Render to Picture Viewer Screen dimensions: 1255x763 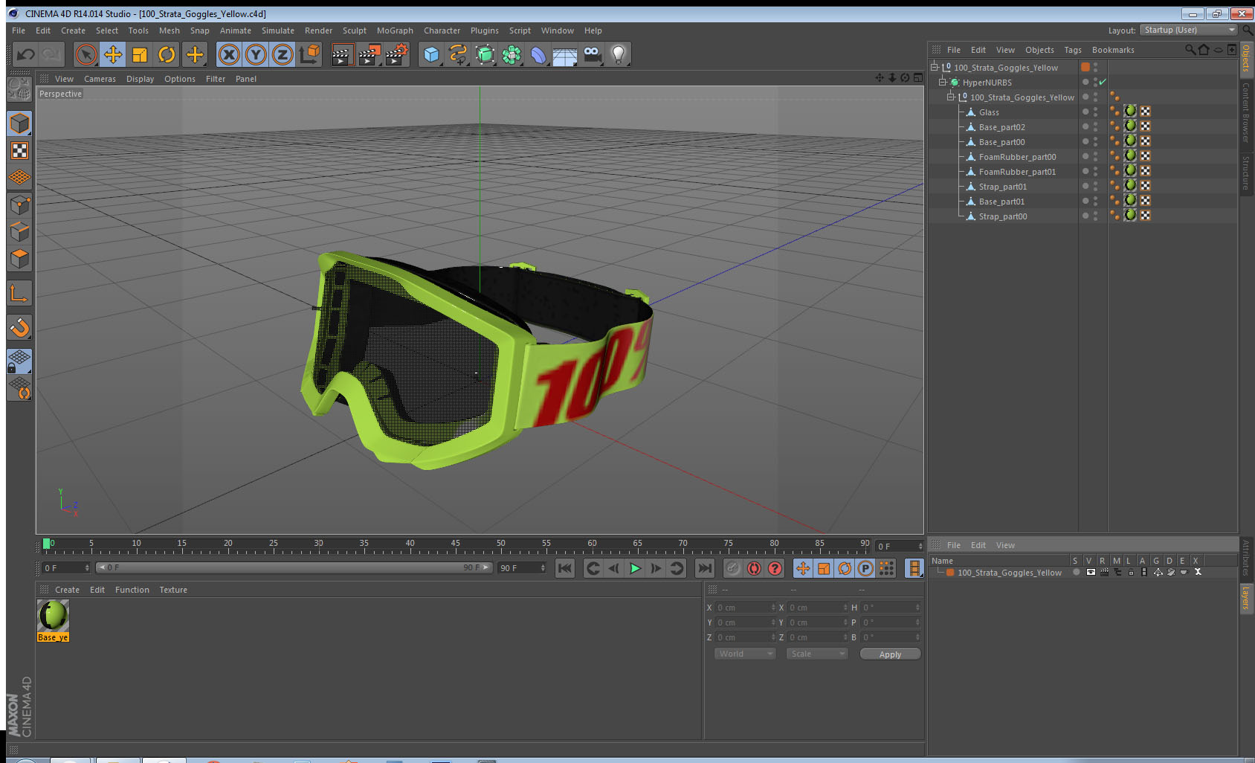tap(370, 54)
